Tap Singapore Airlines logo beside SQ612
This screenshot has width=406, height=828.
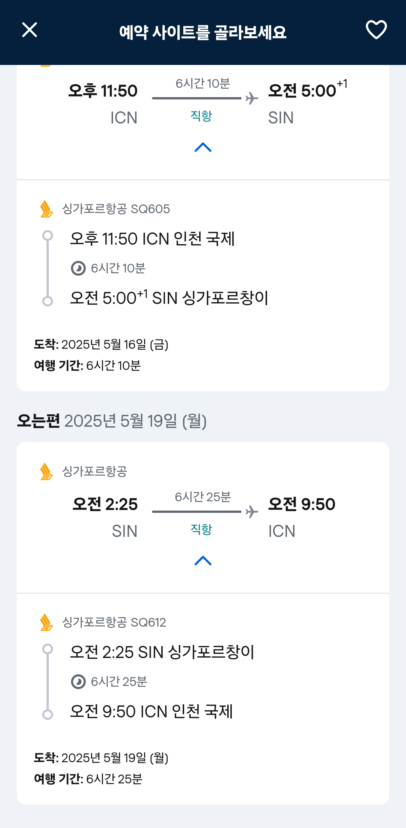[47, 622]
